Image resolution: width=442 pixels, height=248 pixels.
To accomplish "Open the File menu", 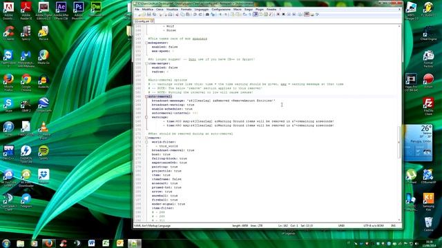I will (137, 9).
